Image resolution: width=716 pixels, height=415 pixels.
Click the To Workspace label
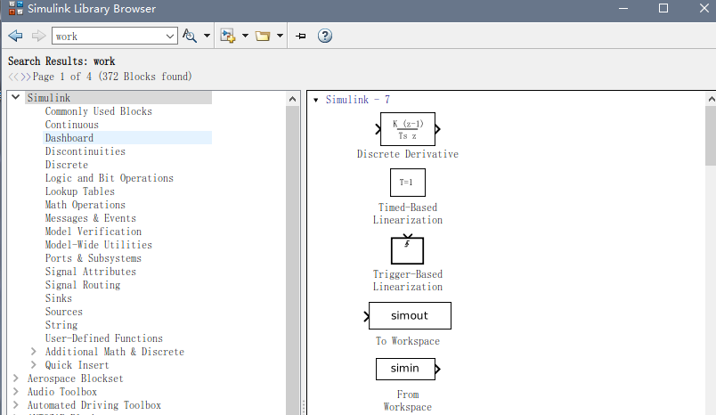[408, 341]
